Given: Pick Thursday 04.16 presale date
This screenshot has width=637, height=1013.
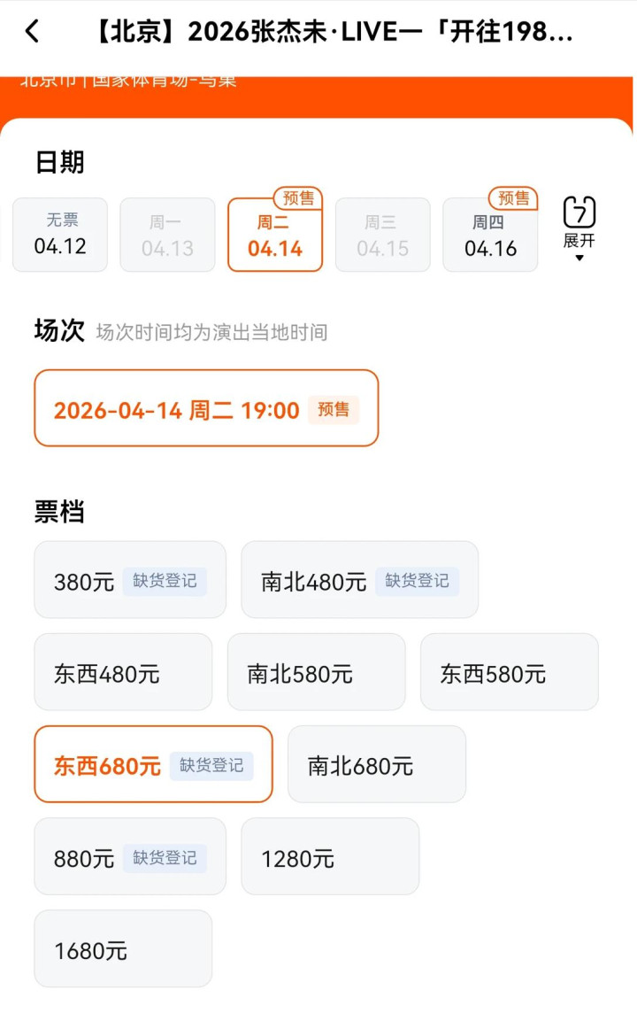Looking at the screenshot, I should pyautogui.click(x=490, y=236).
